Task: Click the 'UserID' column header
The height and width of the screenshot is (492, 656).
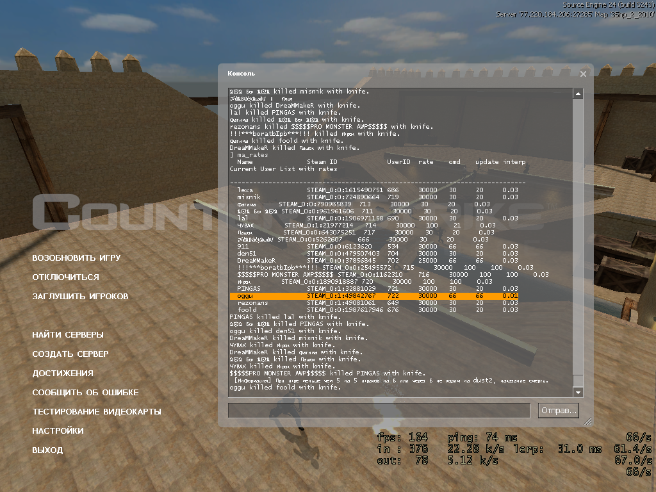Action: click(x=398, y=162)
